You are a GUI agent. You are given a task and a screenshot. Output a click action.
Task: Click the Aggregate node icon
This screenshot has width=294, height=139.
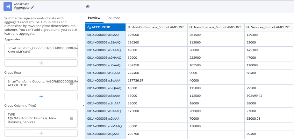8,7
